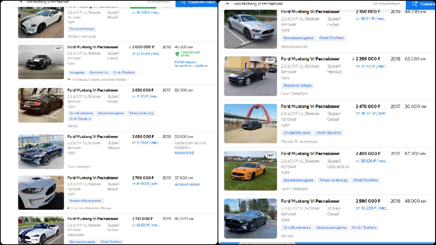Collapse left panel's Ford Mustang VI header chevron
This screenshot has height=245, width=436.
[21, 2]
